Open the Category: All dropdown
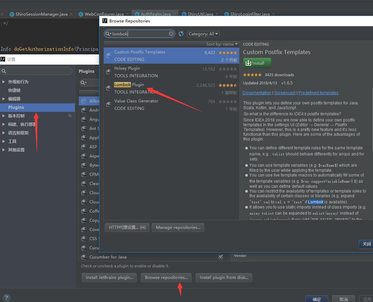373x302 pixels. 204,34
